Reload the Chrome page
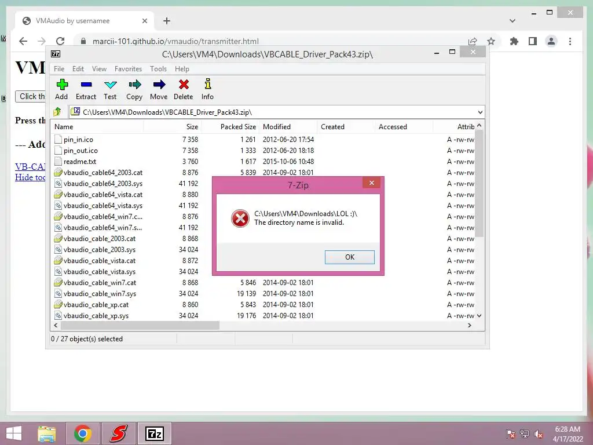This screenshot has height=445, width=593. pyautogui.click(x=60, y=41)
